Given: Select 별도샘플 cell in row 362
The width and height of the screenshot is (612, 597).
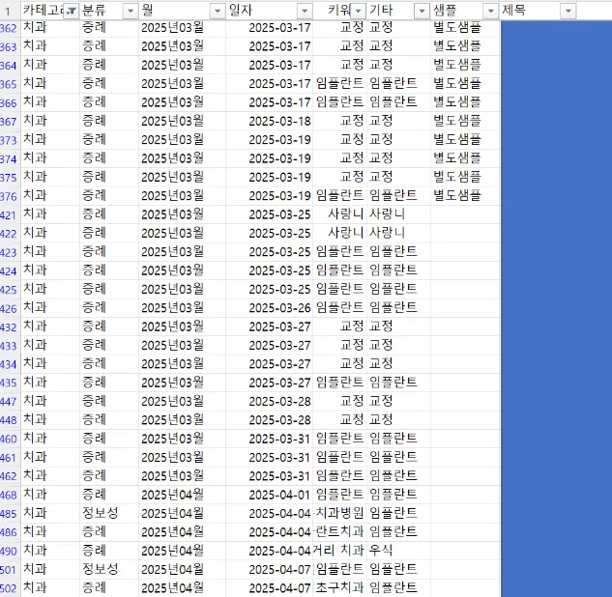Looking at the screenshot, I should tap(465, 28).
